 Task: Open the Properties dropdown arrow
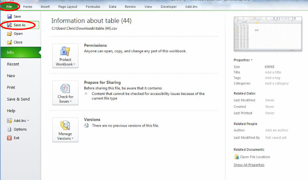[x=251, y=60]
